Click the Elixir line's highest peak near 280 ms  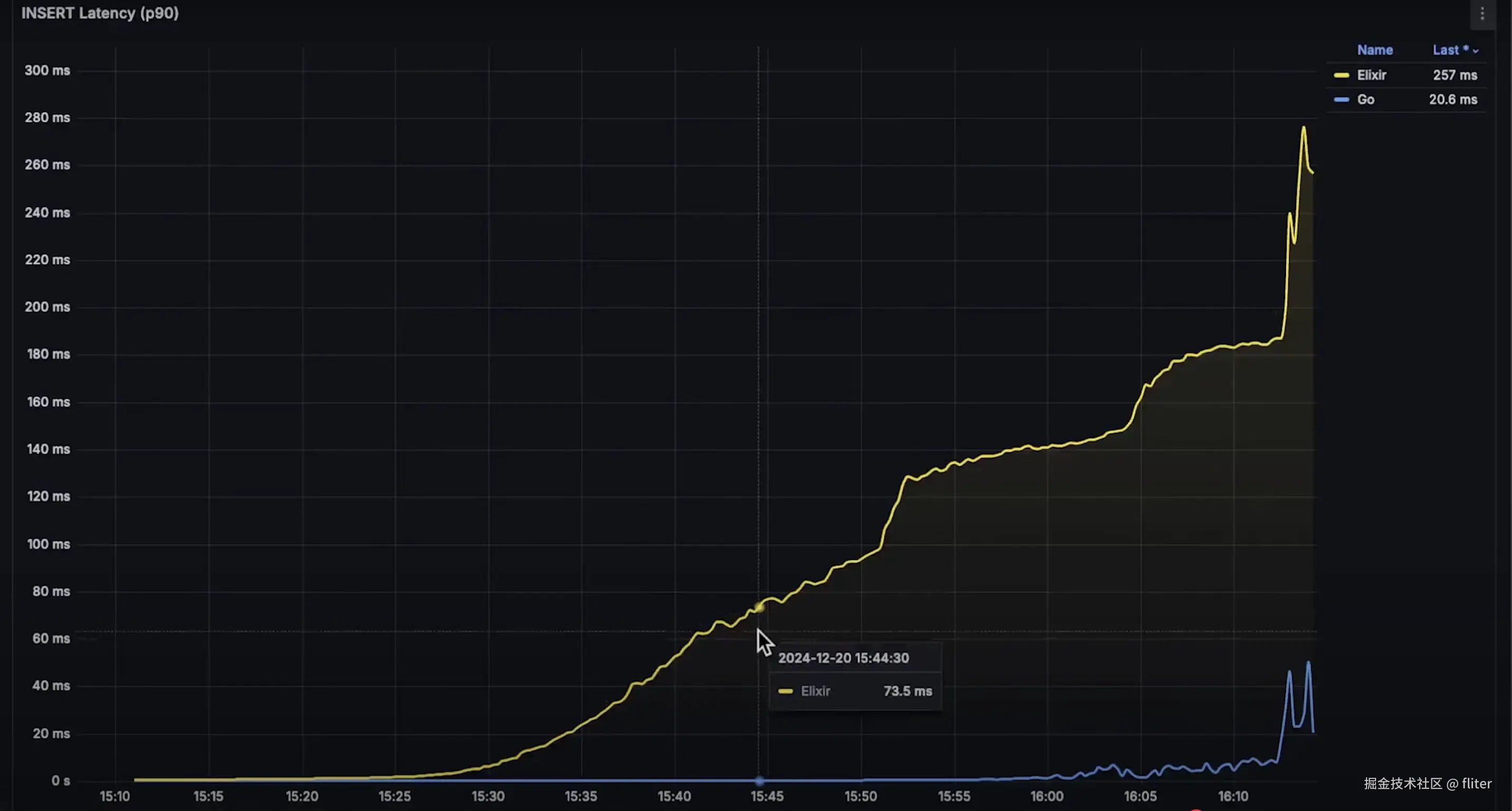coord(1303,127)
